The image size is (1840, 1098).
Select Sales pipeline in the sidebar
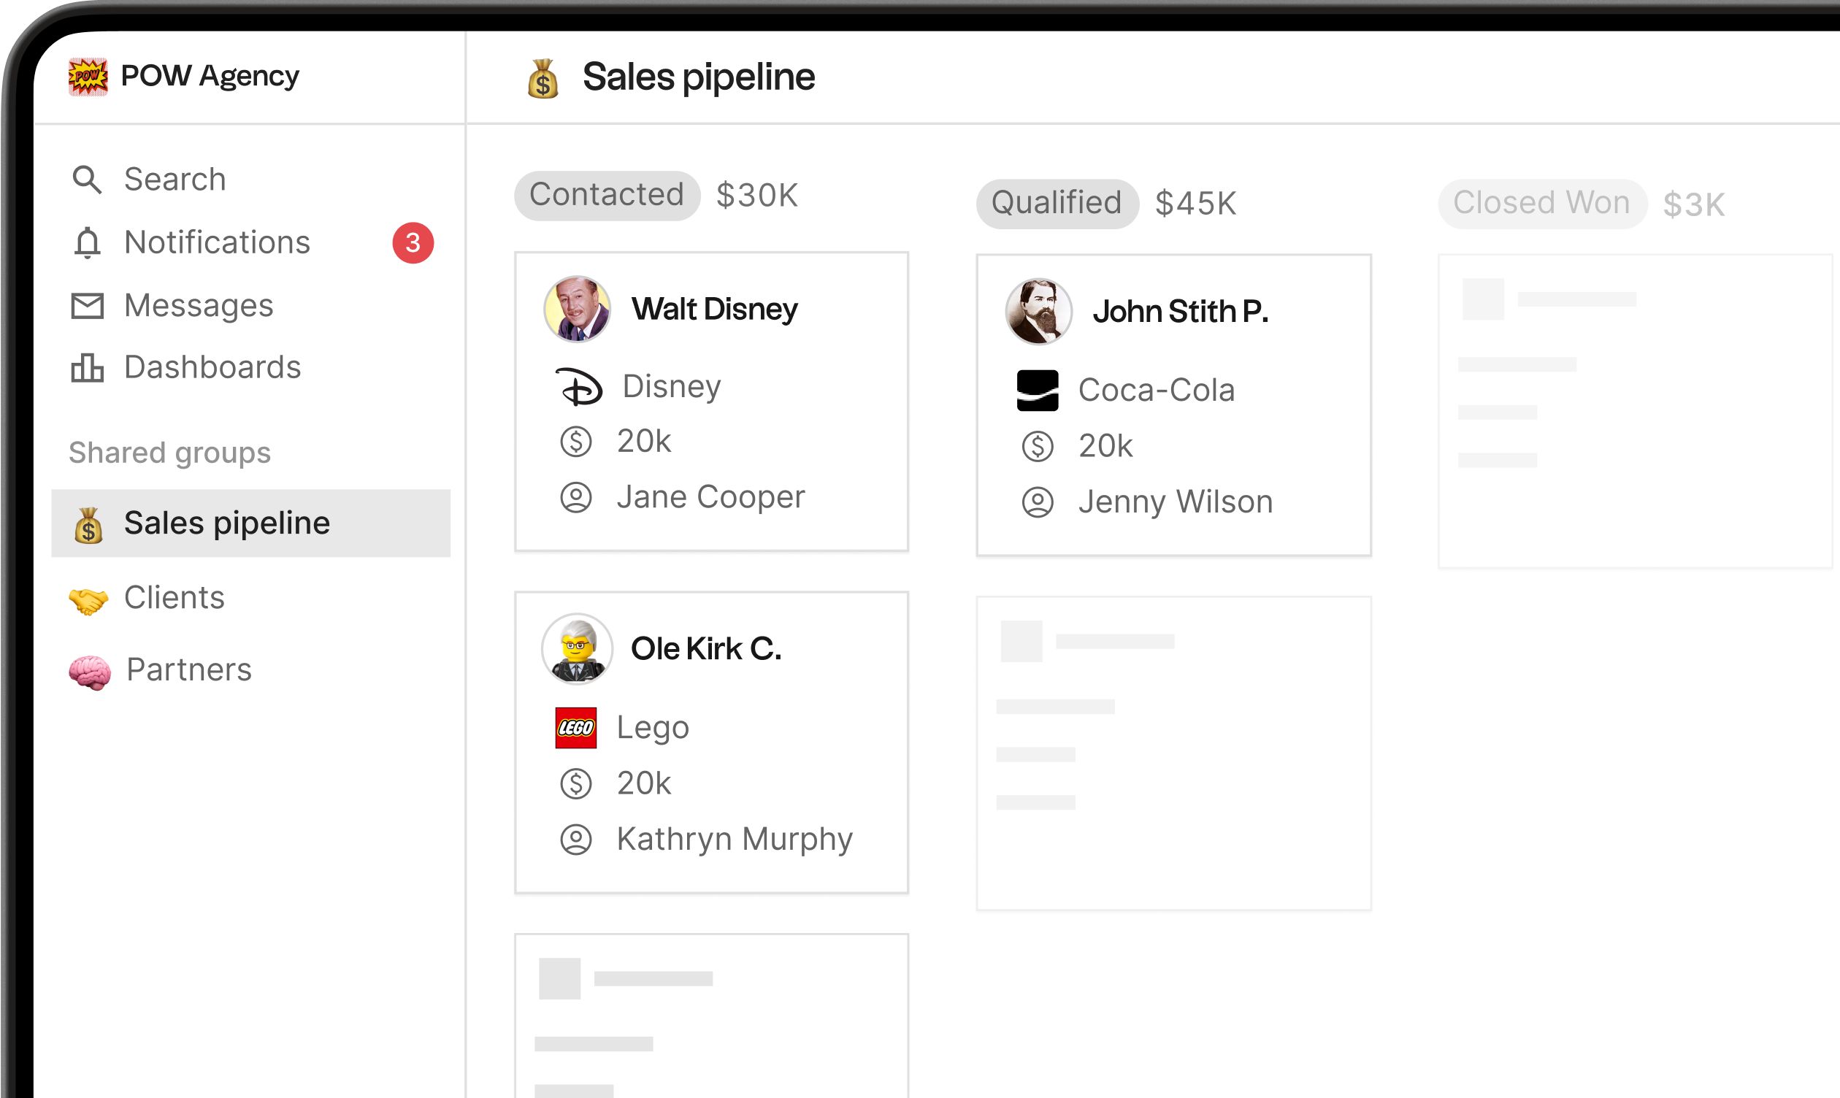point(226,523)
